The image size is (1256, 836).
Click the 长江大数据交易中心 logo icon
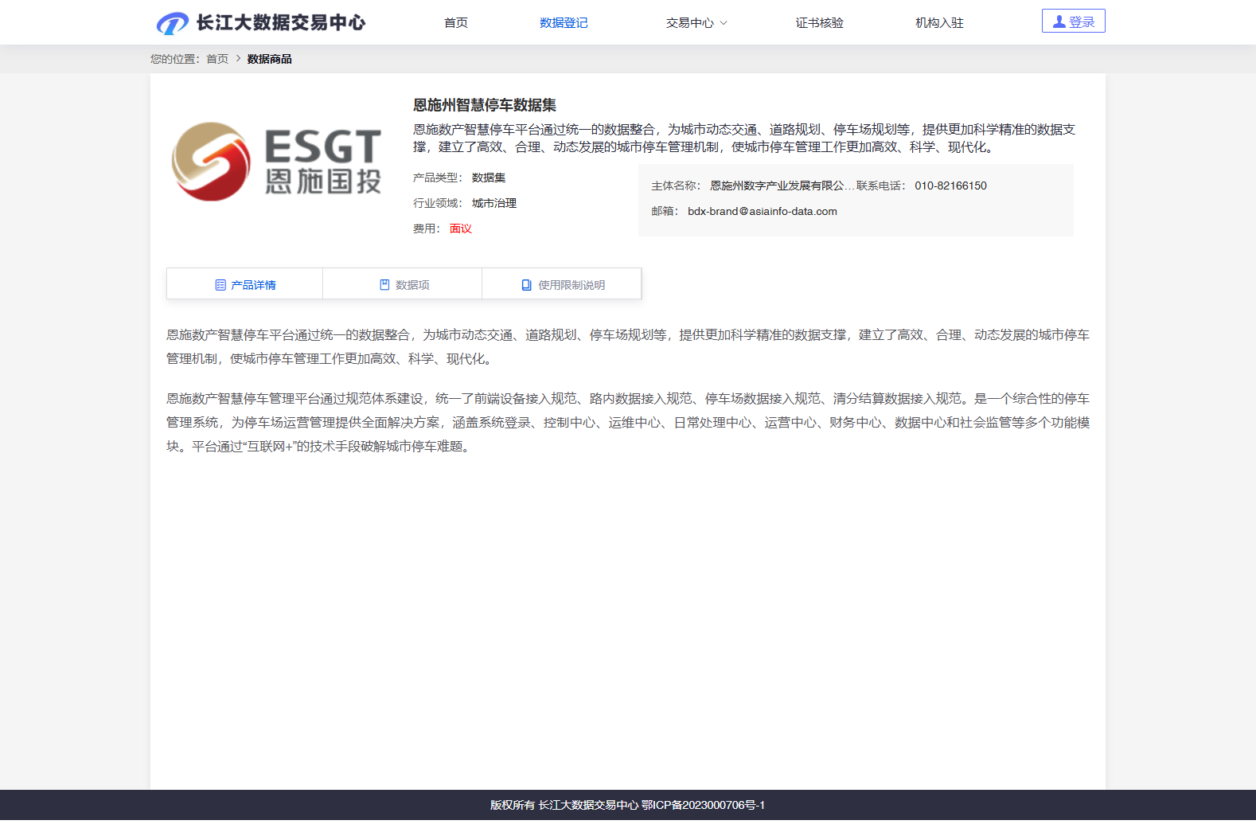coord(173,23)
